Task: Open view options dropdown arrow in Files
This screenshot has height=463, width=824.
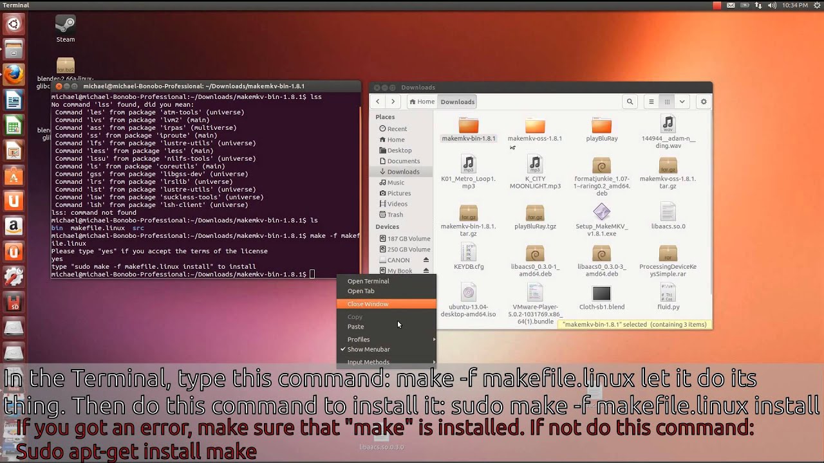Action: pyautogui.click(x=682, y=102)
